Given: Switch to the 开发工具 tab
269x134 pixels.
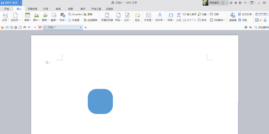Looking at the screenshot, I should tap(96, 9).
